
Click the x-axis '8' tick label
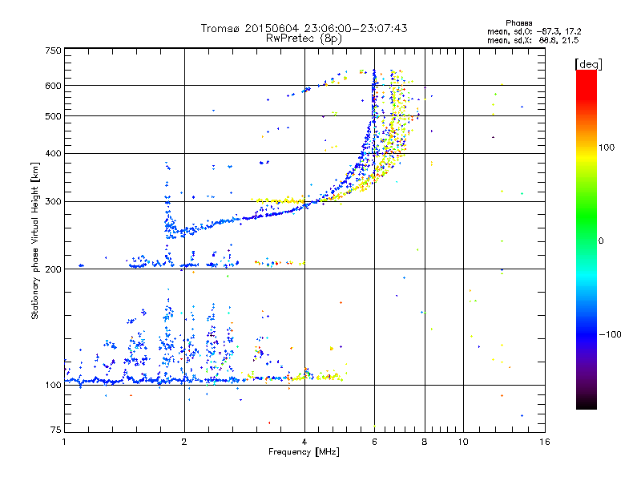pyautogui.click(x=425, y=442)
